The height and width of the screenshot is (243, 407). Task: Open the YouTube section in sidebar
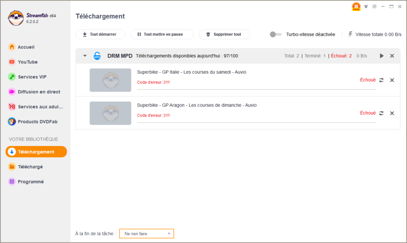pos(23,62)
